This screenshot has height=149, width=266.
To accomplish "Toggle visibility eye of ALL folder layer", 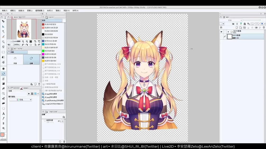I will click(221, 32).
